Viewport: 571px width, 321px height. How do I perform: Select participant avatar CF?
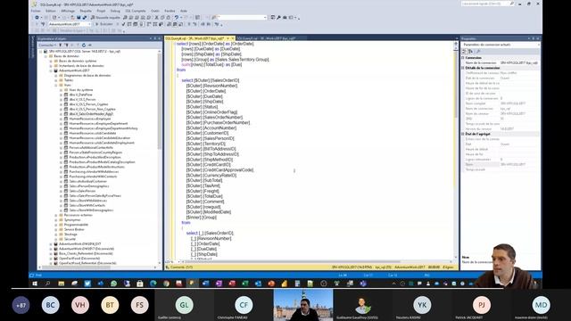coord(244,305)
